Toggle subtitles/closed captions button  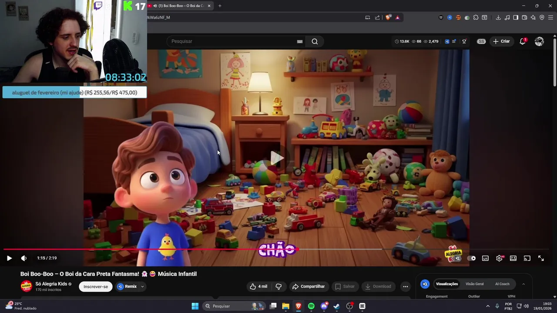485,258
